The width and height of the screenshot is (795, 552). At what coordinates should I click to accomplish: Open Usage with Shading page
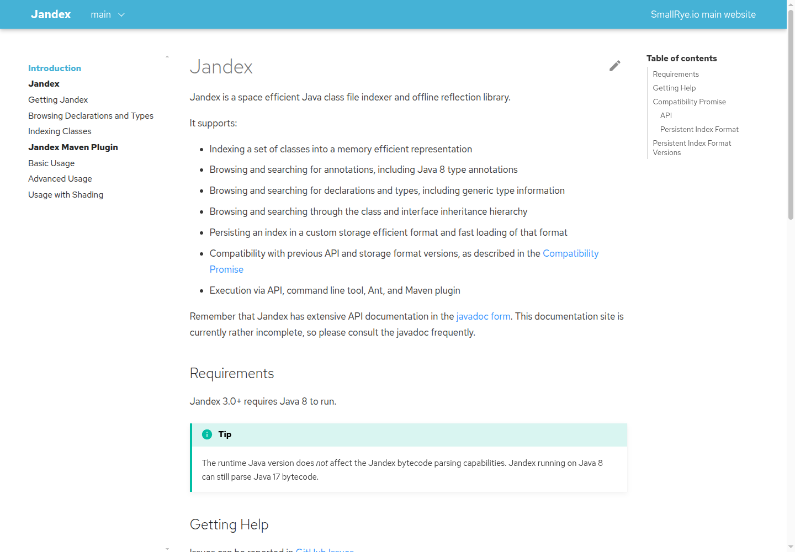(x=66, y=195)
